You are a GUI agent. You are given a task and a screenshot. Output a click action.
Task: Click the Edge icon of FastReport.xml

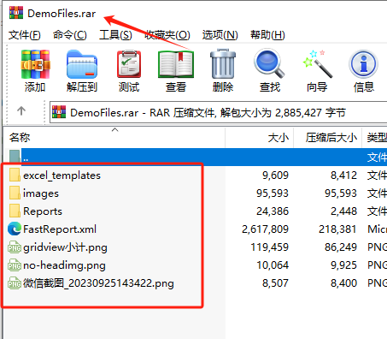(x=15, y=229)
